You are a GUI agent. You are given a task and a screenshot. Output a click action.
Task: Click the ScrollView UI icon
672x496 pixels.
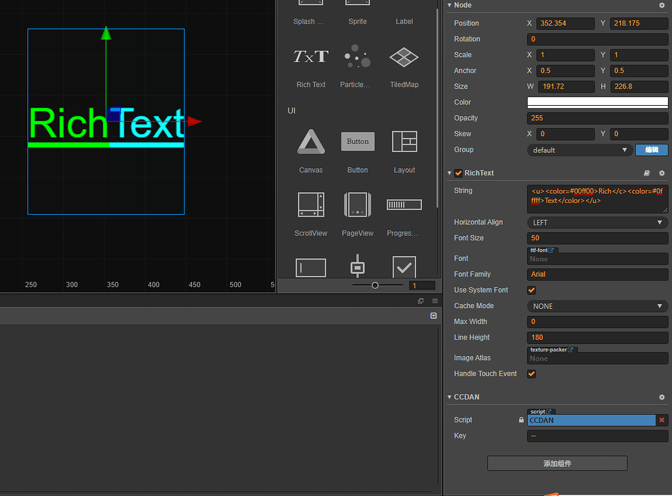[x=310, y=204]
